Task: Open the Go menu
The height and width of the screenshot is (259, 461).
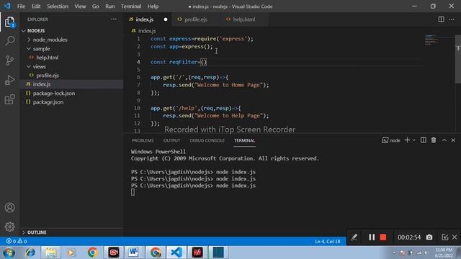Action: [x=96, y=6]
